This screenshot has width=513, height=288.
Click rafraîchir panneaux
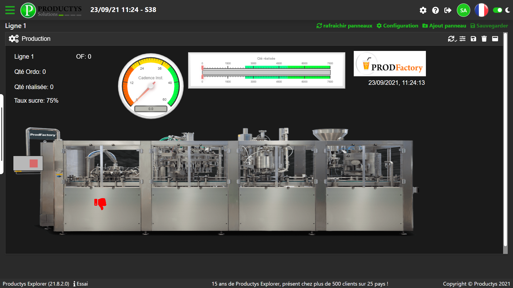click(x=344, y=26)
